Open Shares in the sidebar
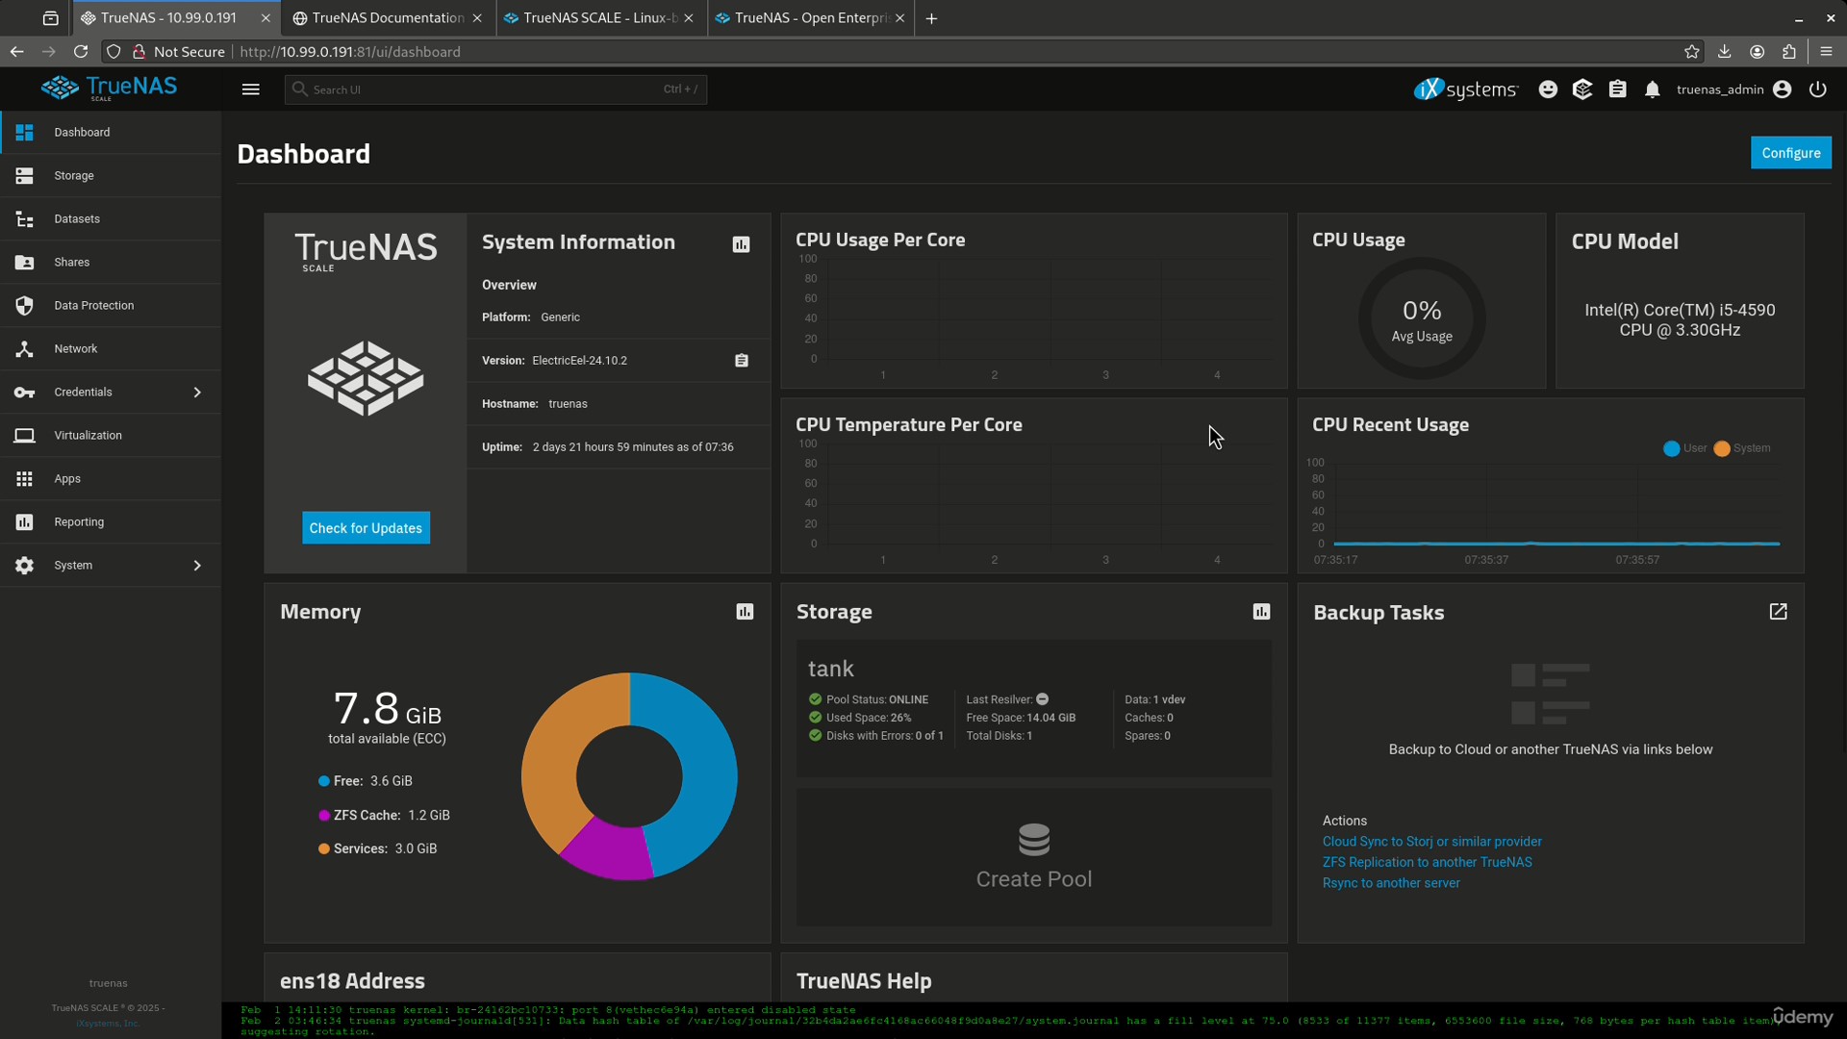This screenshot has width=1847, height=1039. coord(111,262)
